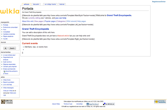
Task: Open the Ayuda link
Action: 5,39
